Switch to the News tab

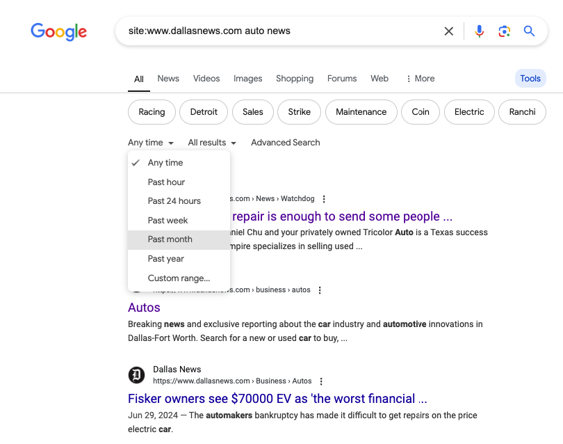[168, 79]
